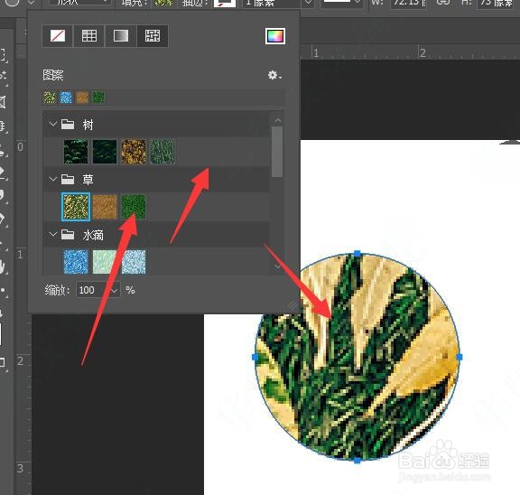Apply brown dry grass pattern in 草
The height and width of the screenshot is (495, 520).
[x=105, y=207]
